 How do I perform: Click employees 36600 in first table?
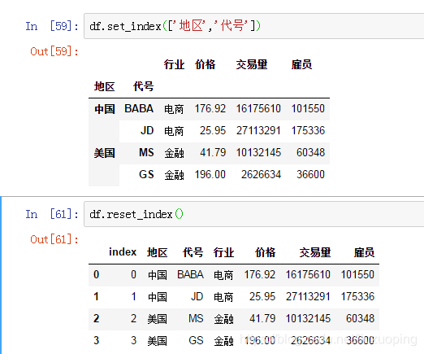310,174
